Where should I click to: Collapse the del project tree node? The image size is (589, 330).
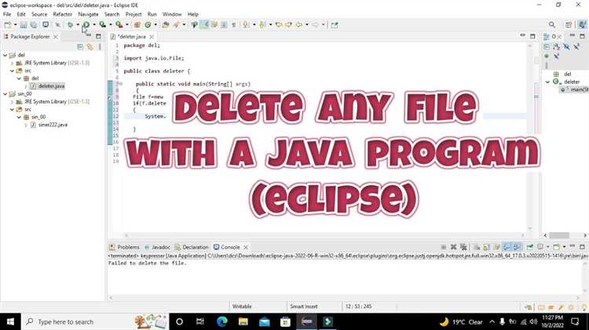5,55
